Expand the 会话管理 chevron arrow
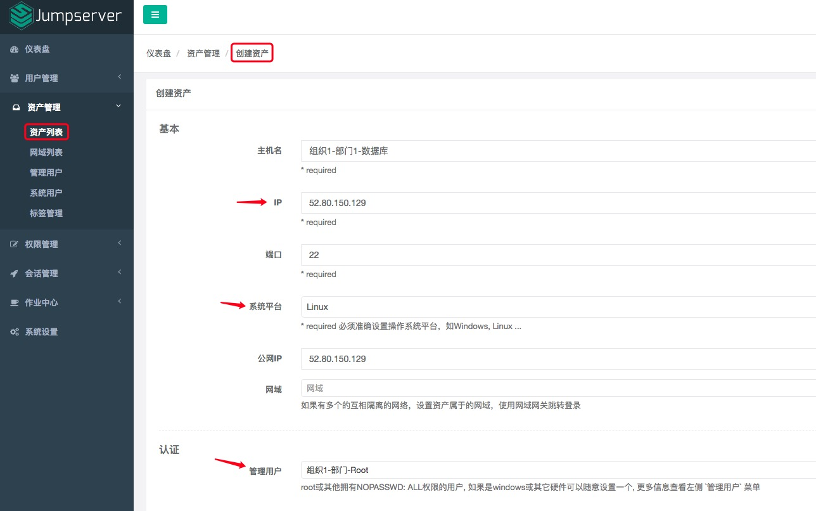The height and width of the screenshot is (511, 816). (x=119, y=273)
